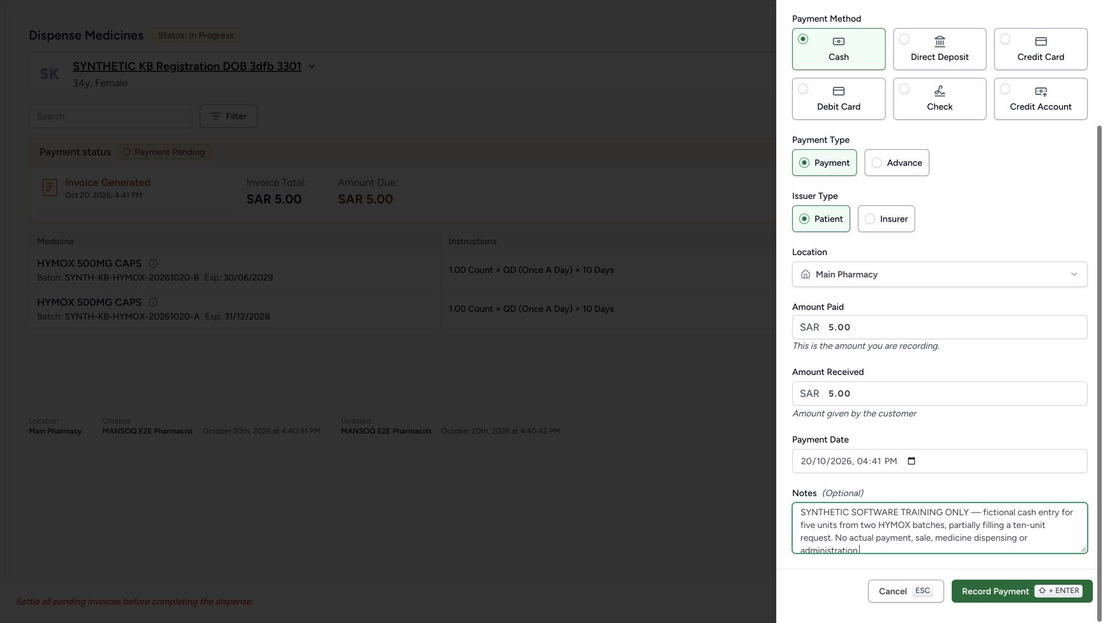1103x623 pixels.
Task: Click batch SYNTH-KB-HYMOX-20261020-A text
Action: click(132, 316)
